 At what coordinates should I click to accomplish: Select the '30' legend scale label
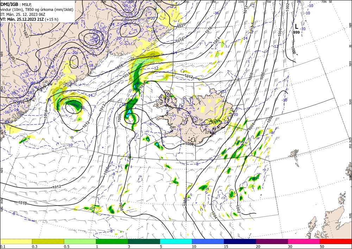pos(290,247)
